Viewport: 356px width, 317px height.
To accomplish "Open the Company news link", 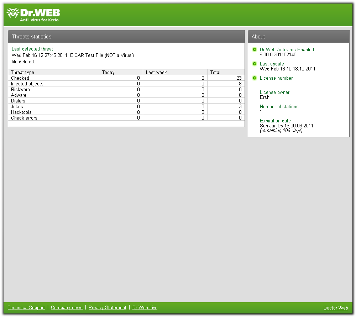I will pos(67,307).
